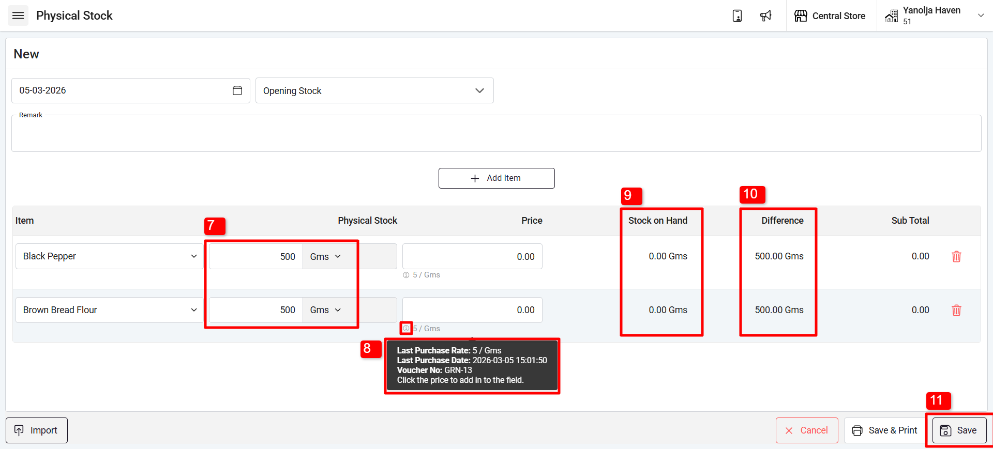Focus the Remark text area
This screenshot has width=993, height=449.
pos(496,133)
